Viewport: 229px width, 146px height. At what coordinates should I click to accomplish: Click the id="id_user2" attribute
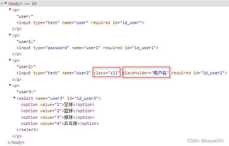coord(209,73)
